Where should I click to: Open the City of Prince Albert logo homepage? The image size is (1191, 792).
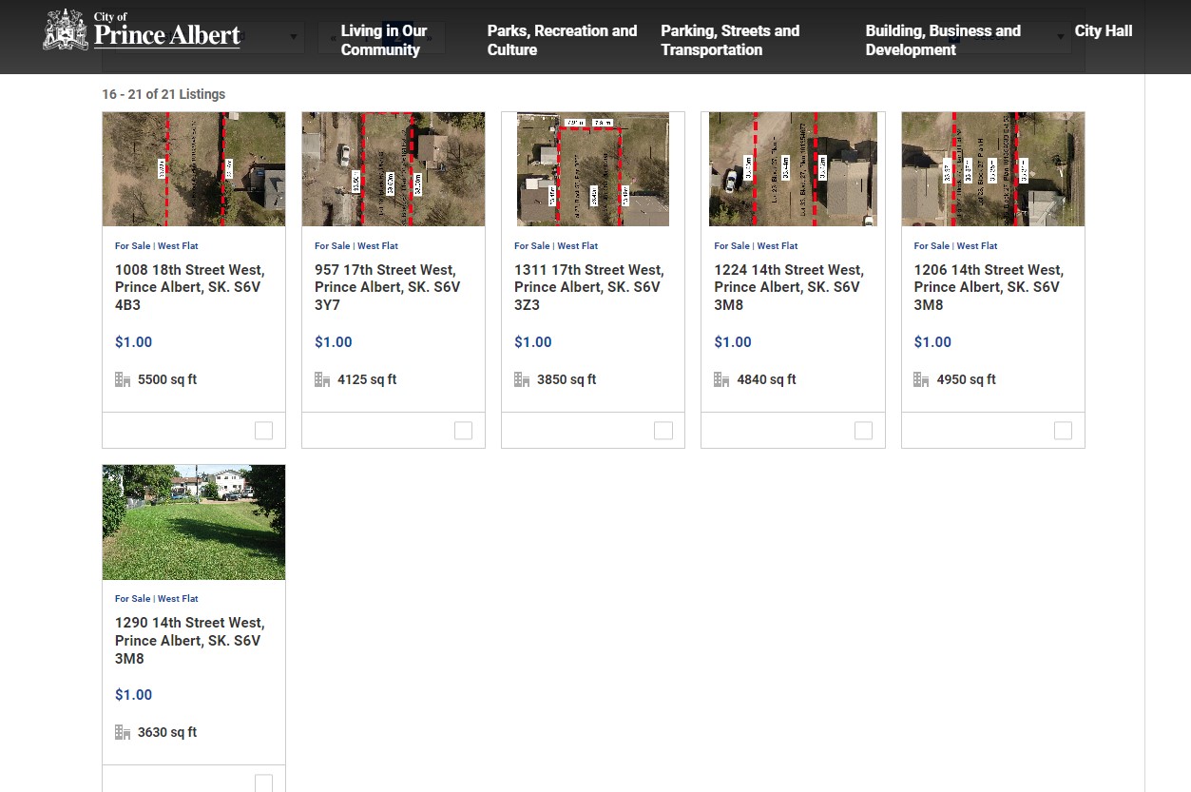[142, 30]
